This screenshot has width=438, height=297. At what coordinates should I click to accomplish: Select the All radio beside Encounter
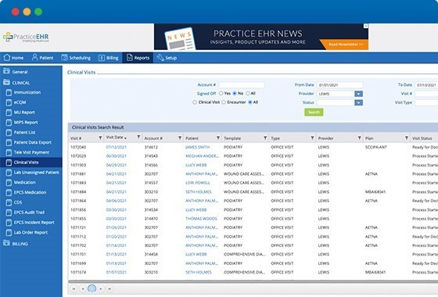[250, 102]
